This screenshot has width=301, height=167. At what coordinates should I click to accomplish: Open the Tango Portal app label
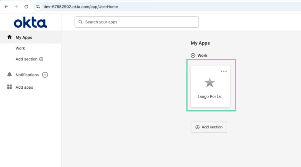point(210,96)
